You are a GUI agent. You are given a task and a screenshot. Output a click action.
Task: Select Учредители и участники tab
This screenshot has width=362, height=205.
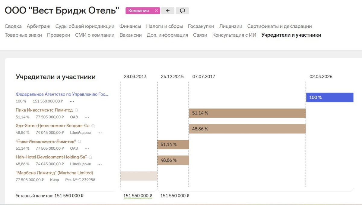291,35
